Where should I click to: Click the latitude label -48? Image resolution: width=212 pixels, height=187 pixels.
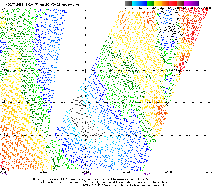pos(3,134)
